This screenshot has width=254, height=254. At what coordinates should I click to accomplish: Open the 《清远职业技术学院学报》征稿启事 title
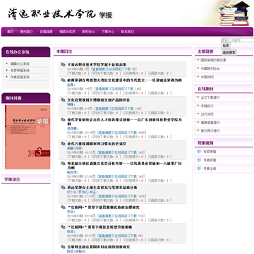[97, 64]
